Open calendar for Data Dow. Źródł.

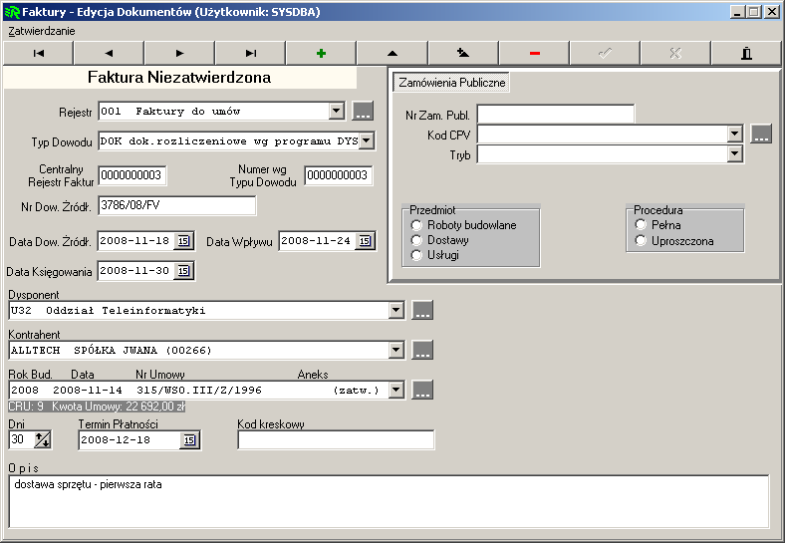coord(183,241)
